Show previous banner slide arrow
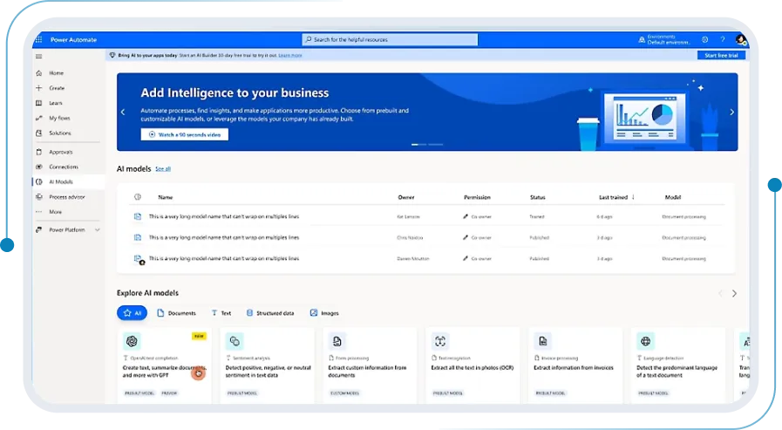The width and height of the screenshot is (782, 430). coord(123,112)
